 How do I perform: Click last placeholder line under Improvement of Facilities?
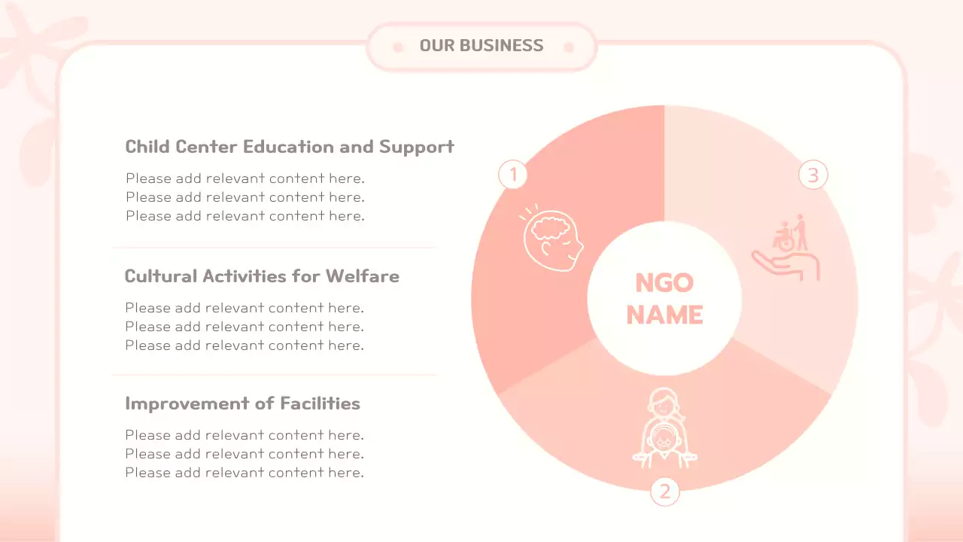(245, 473)
